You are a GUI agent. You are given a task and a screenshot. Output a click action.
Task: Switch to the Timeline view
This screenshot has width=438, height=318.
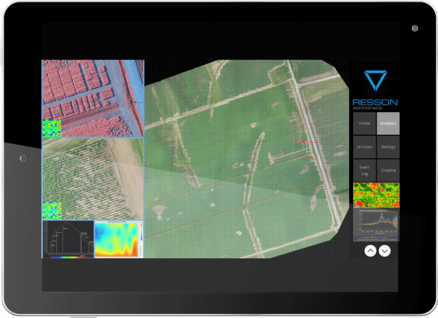(388, 170)
